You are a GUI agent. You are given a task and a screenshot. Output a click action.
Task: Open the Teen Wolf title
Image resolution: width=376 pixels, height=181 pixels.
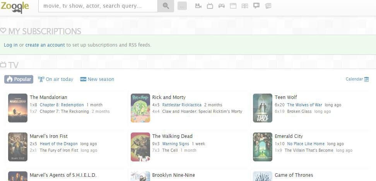click(x=286, y=97)
